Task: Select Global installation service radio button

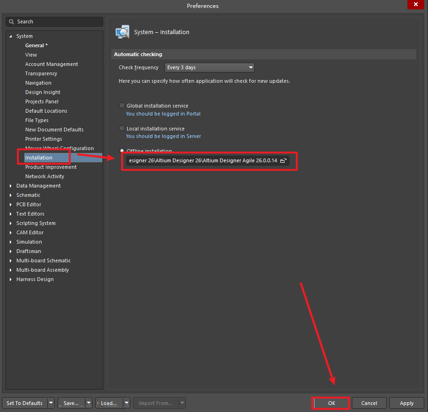Action: pyautogui.click(x=122, y=106)
